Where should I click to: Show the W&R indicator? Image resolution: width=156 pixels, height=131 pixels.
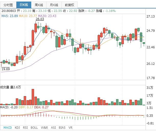click(x=44, y=128)
